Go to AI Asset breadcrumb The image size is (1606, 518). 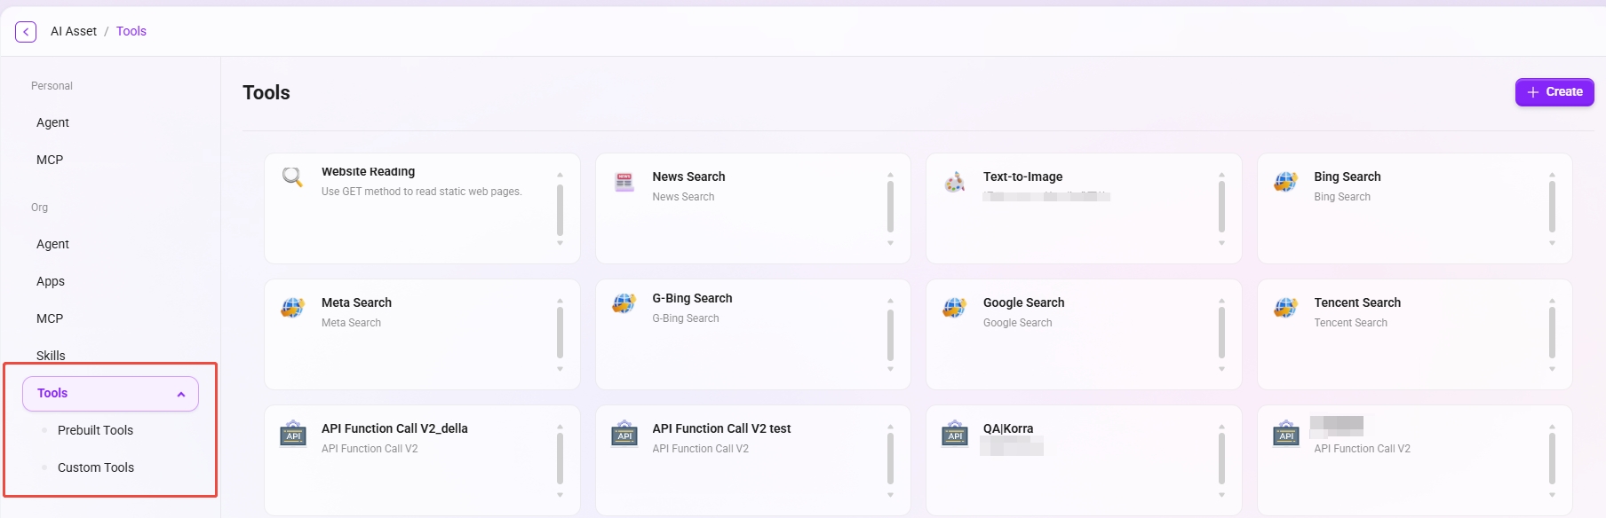coord(74,31)
